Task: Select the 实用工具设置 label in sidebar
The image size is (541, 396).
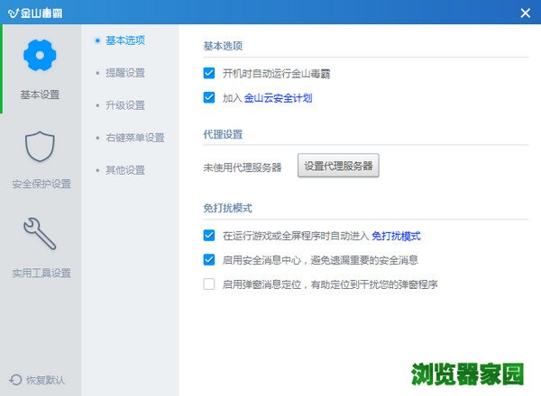Action: [41, 273]
